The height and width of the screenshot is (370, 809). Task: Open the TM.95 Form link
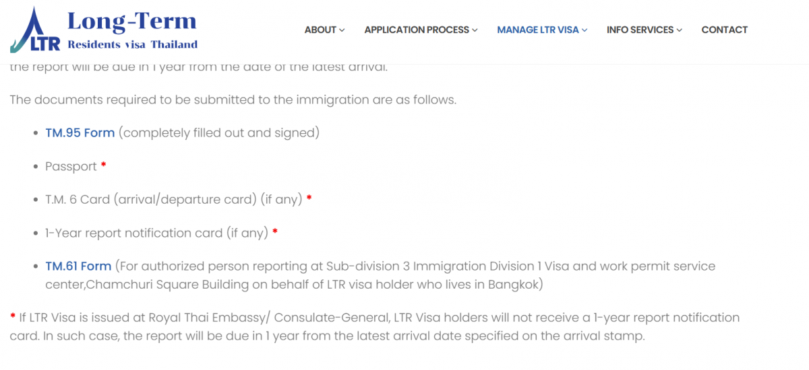coord(80,133)
